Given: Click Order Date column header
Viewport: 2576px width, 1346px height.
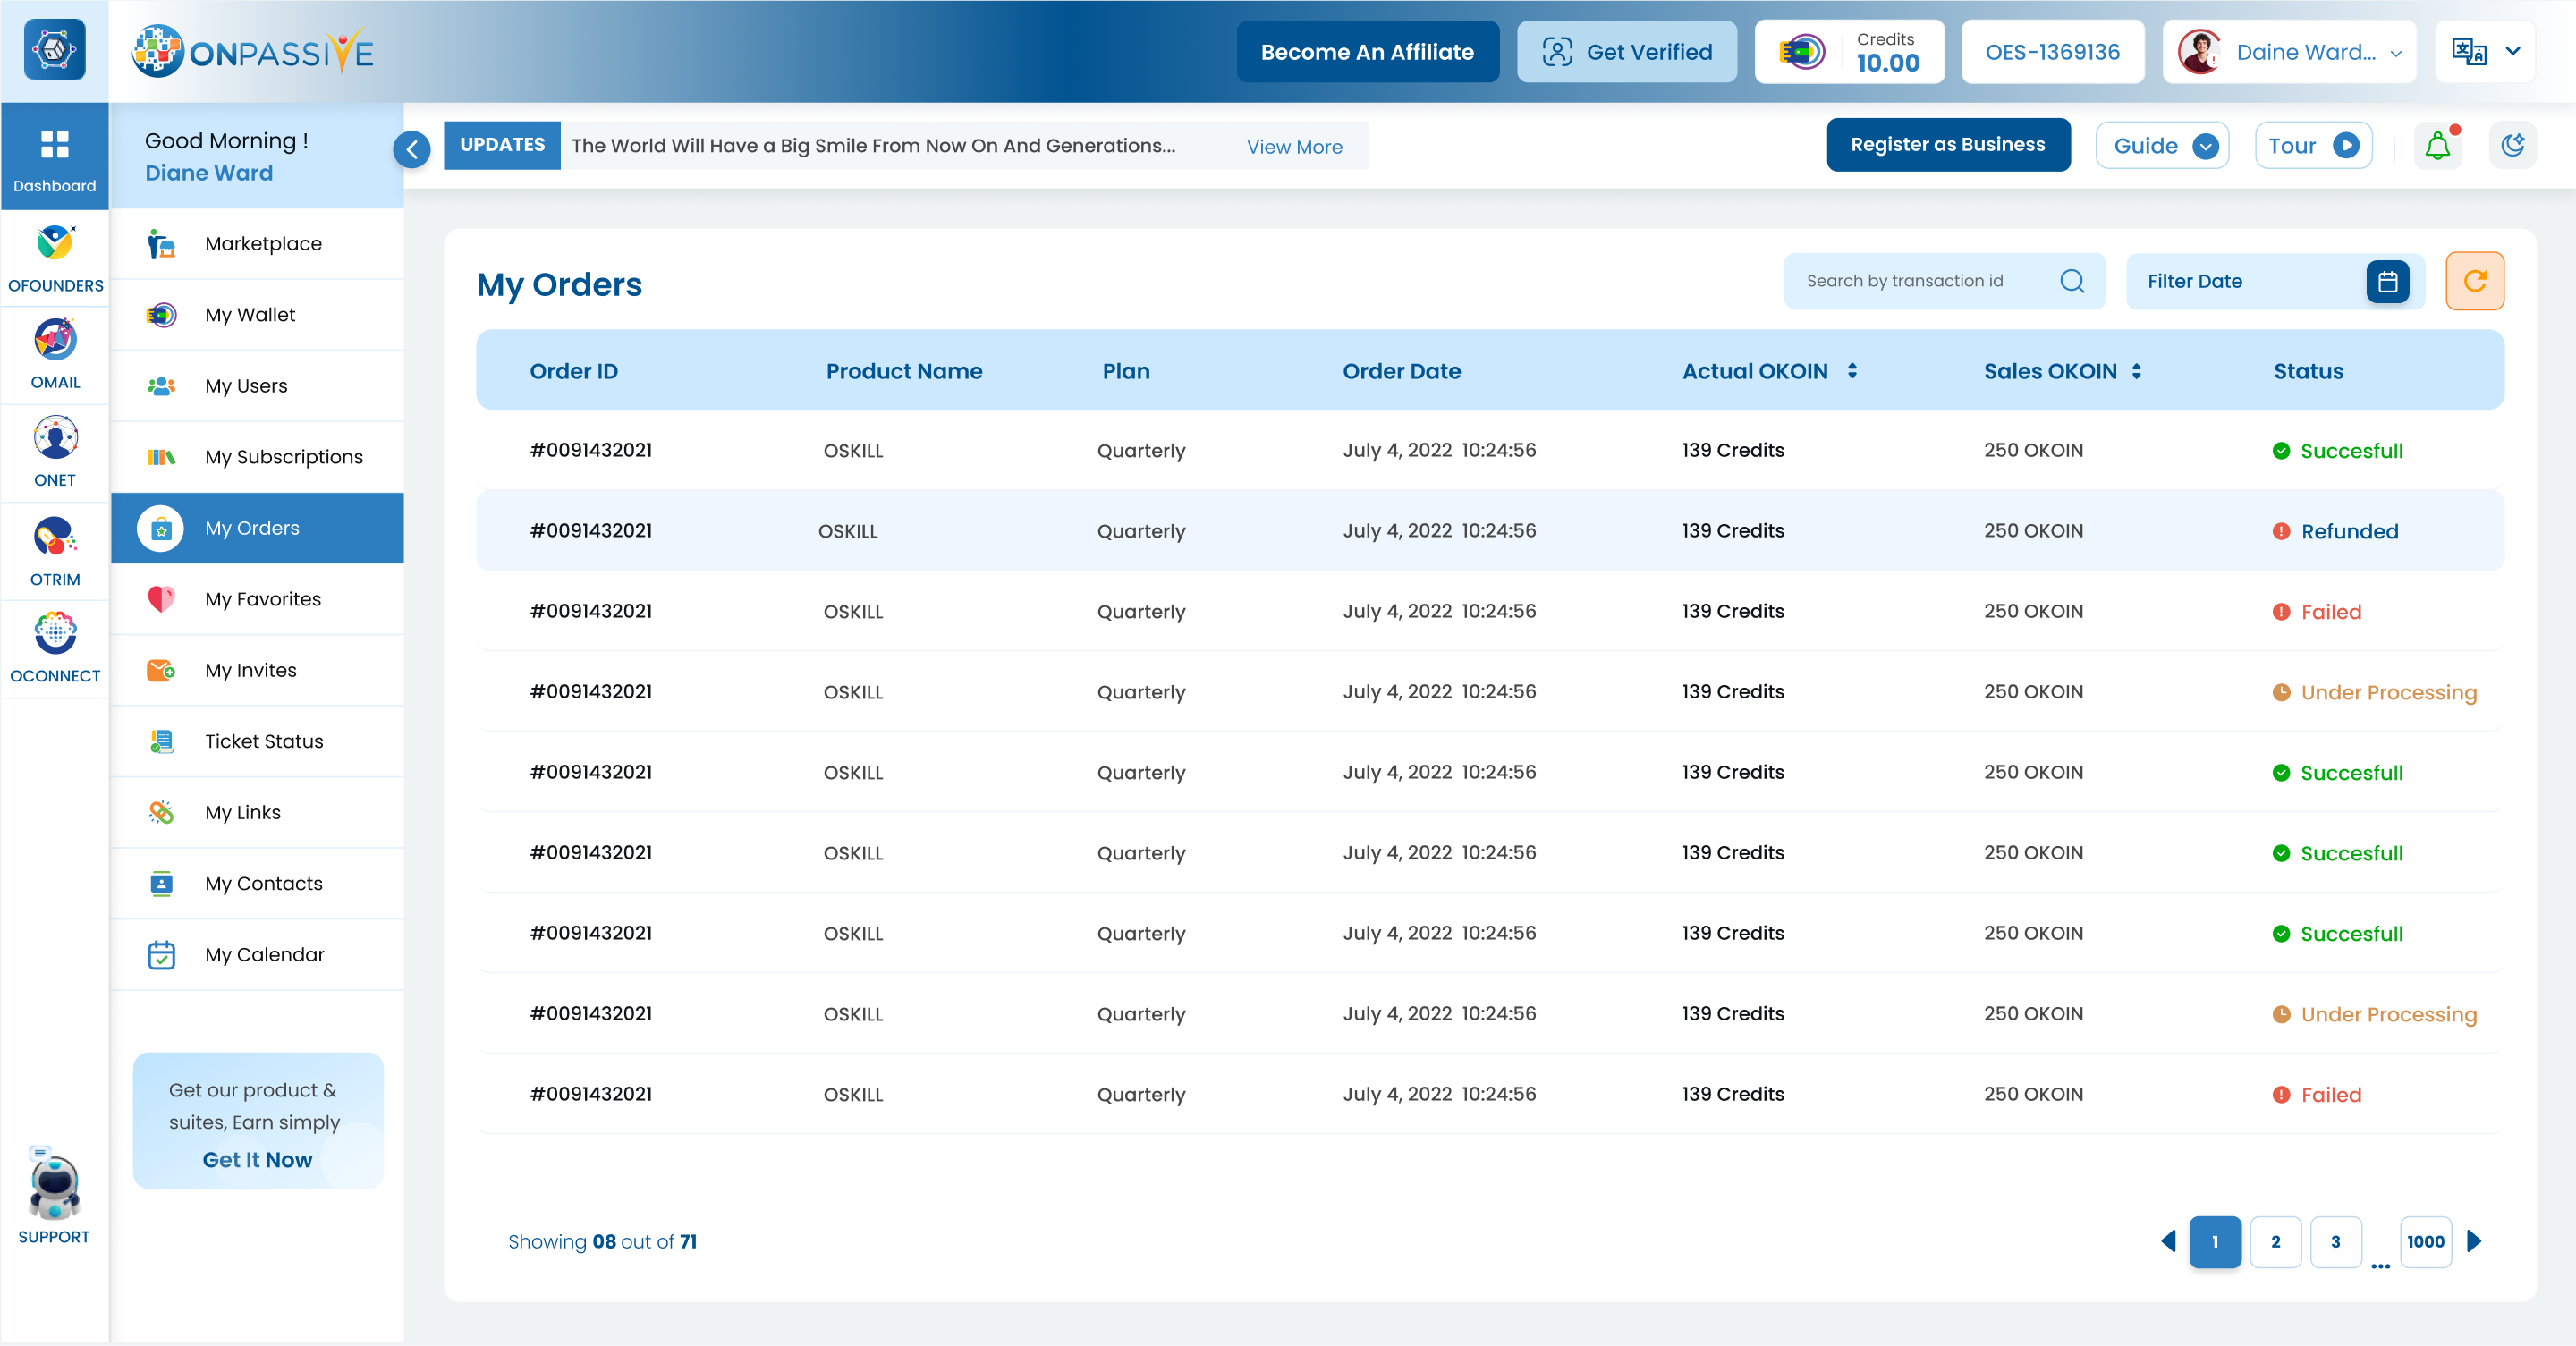Looking at the screenshot, I should tap(1401, 371).
